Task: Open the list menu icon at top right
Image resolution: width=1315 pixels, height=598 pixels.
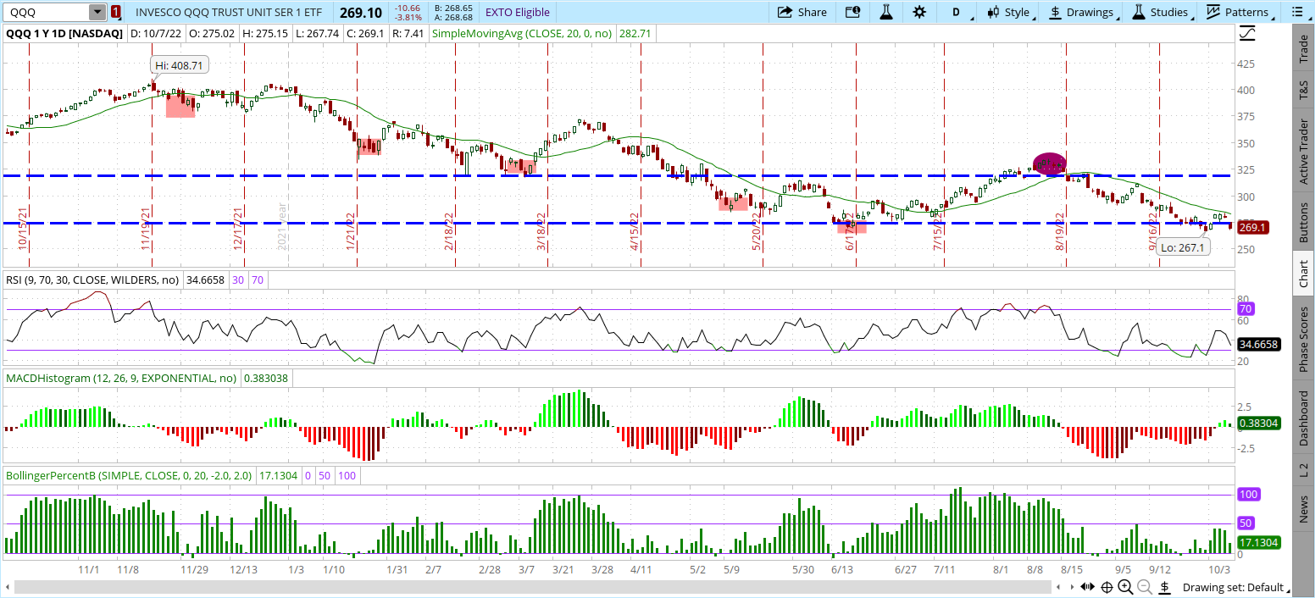Action: [x=1297, y=12]
